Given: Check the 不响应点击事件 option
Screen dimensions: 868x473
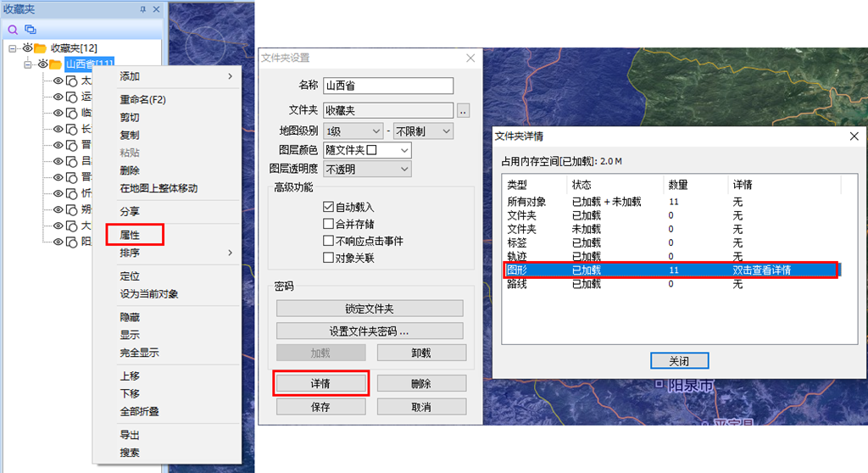Looking at the screenshot, I should (x=328, y=241).
